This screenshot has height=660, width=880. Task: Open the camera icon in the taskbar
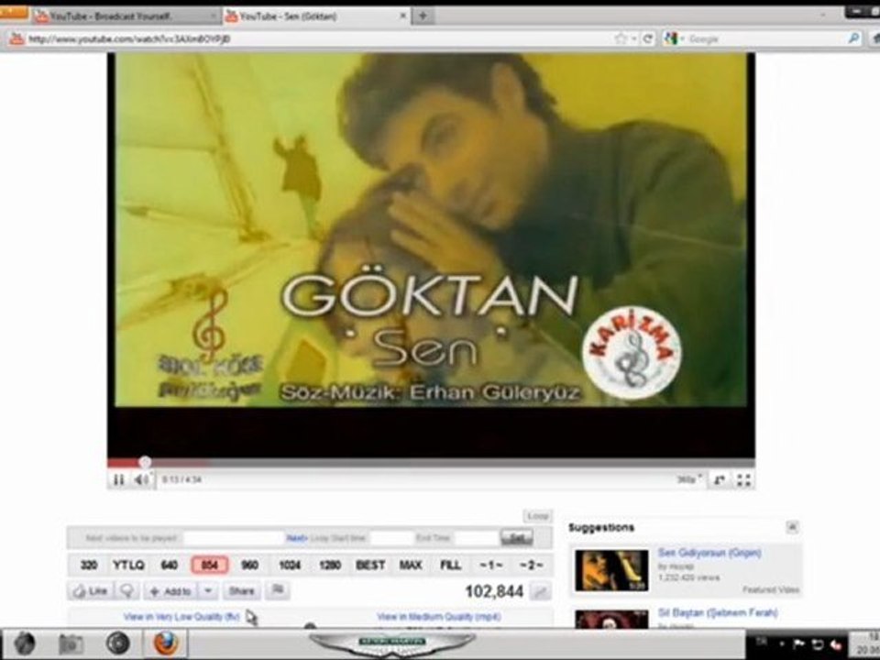pyautogui.click(x=71, y=643)
